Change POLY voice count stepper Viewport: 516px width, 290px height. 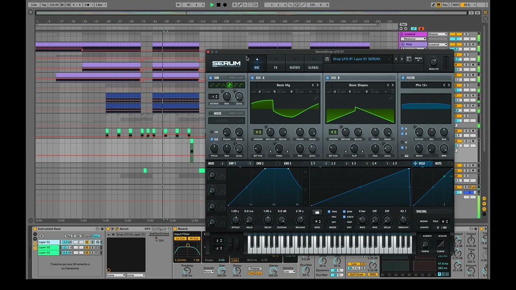(x=445, y=221)
